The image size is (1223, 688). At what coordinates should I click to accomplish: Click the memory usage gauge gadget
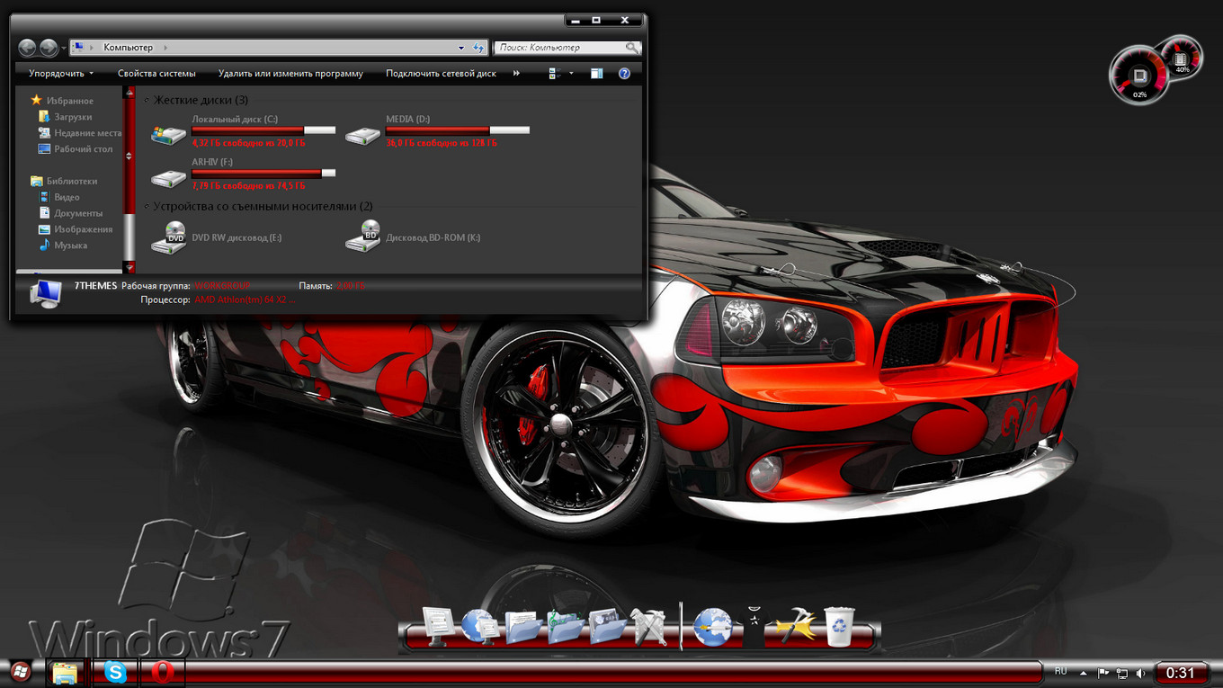tap(1181, 58)
